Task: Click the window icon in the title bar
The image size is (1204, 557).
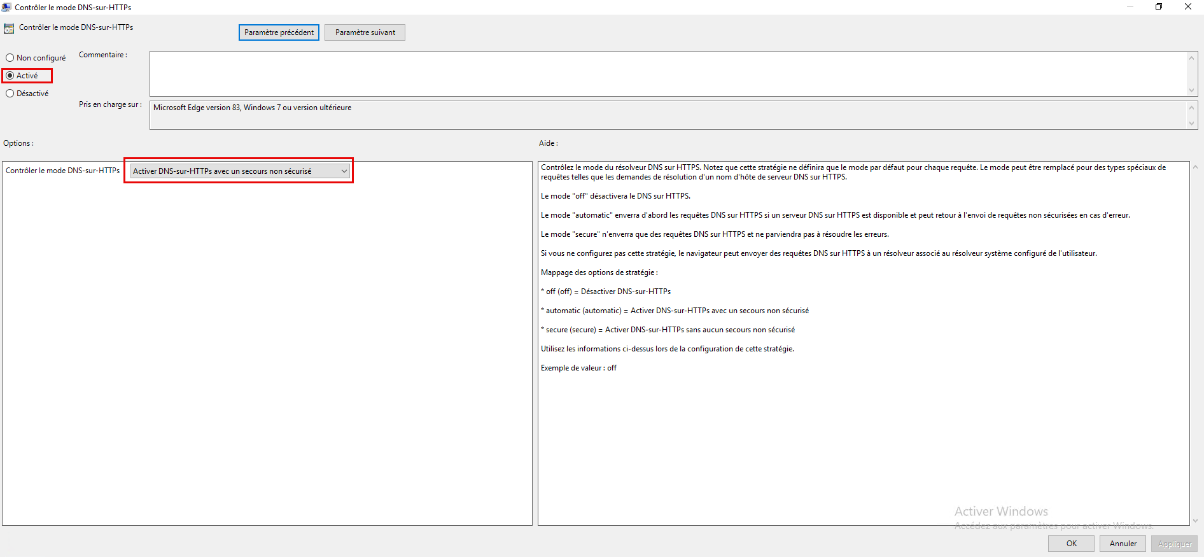Action: click(6, 7)
